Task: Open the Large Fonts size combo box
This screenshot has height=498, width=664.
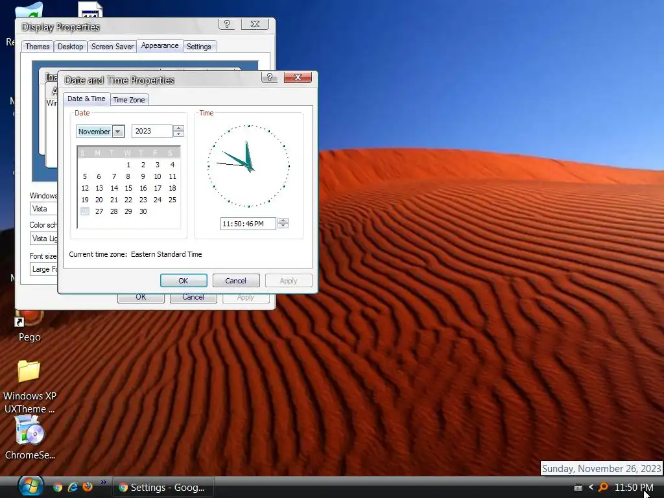Action: tap(43, 269)
